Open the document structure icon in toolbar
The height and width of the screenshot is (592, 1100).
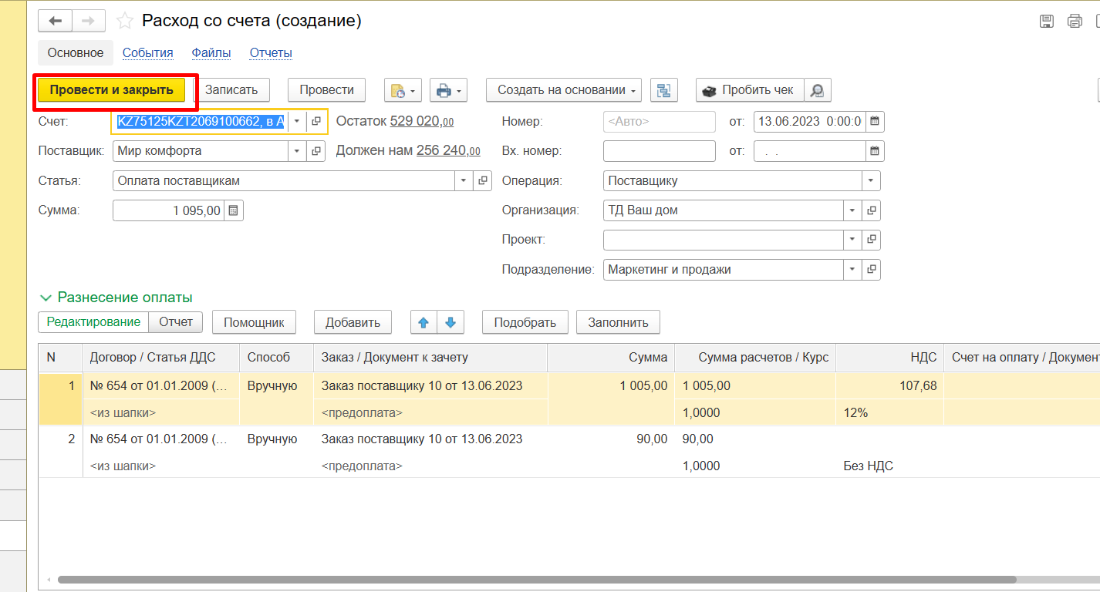click(x=663, y=90)
